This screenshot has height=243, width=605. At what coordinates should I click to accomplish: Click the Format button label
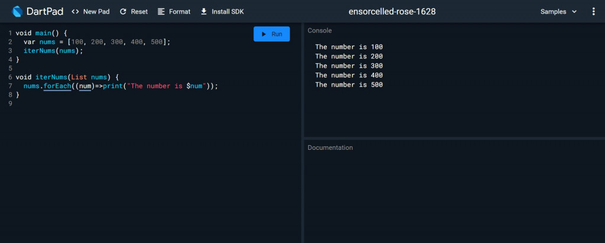(x=180, y=12)
